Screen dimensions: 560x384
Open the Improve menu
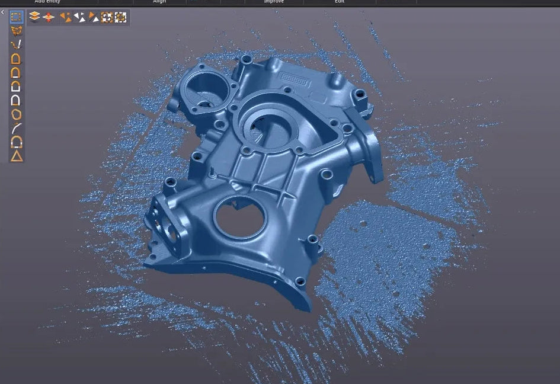coord(273,2)
